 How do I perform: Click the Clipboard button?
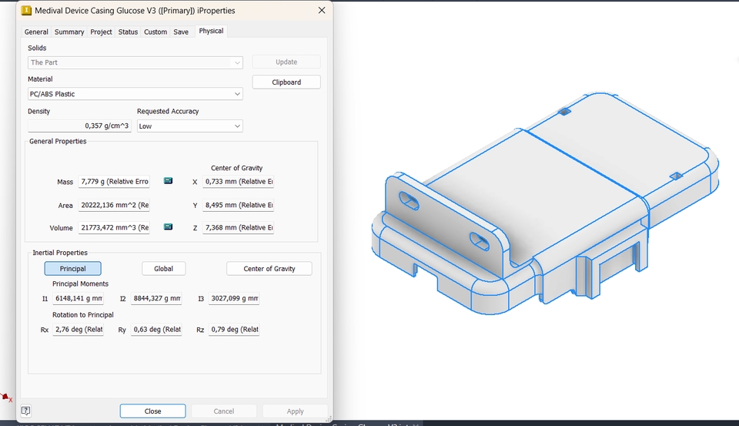click(286, 82)
